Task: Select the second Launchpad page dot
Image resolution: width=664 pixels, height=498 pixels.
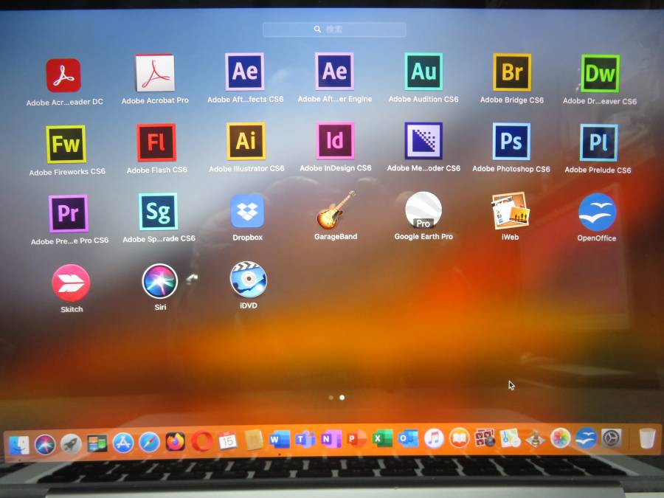Action: tap(342, 397)
